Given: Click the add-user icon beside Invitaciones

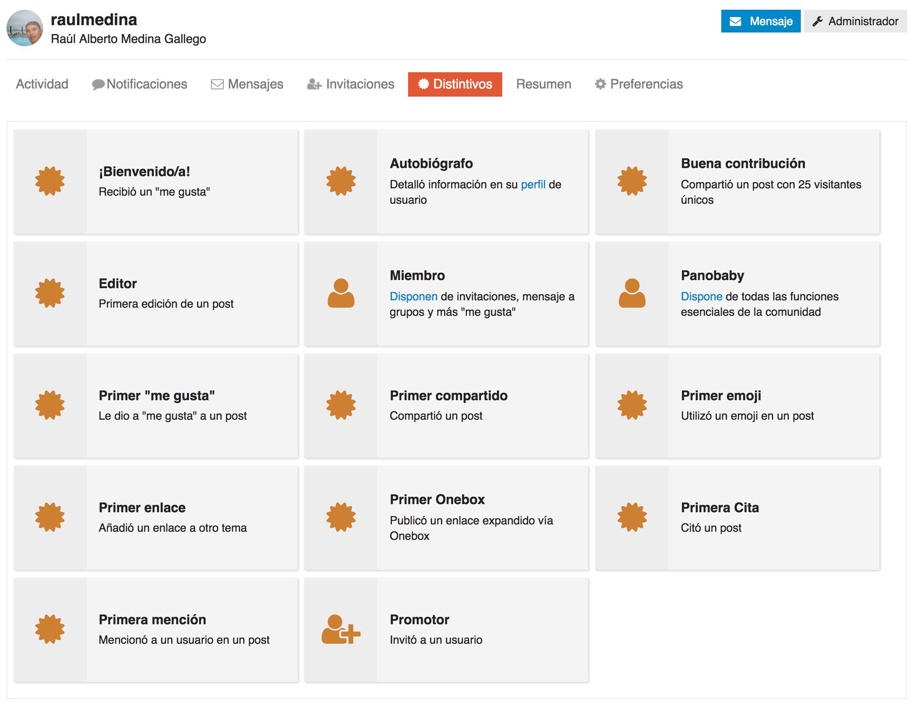Looking at the screenshot, I should point(314,84).
